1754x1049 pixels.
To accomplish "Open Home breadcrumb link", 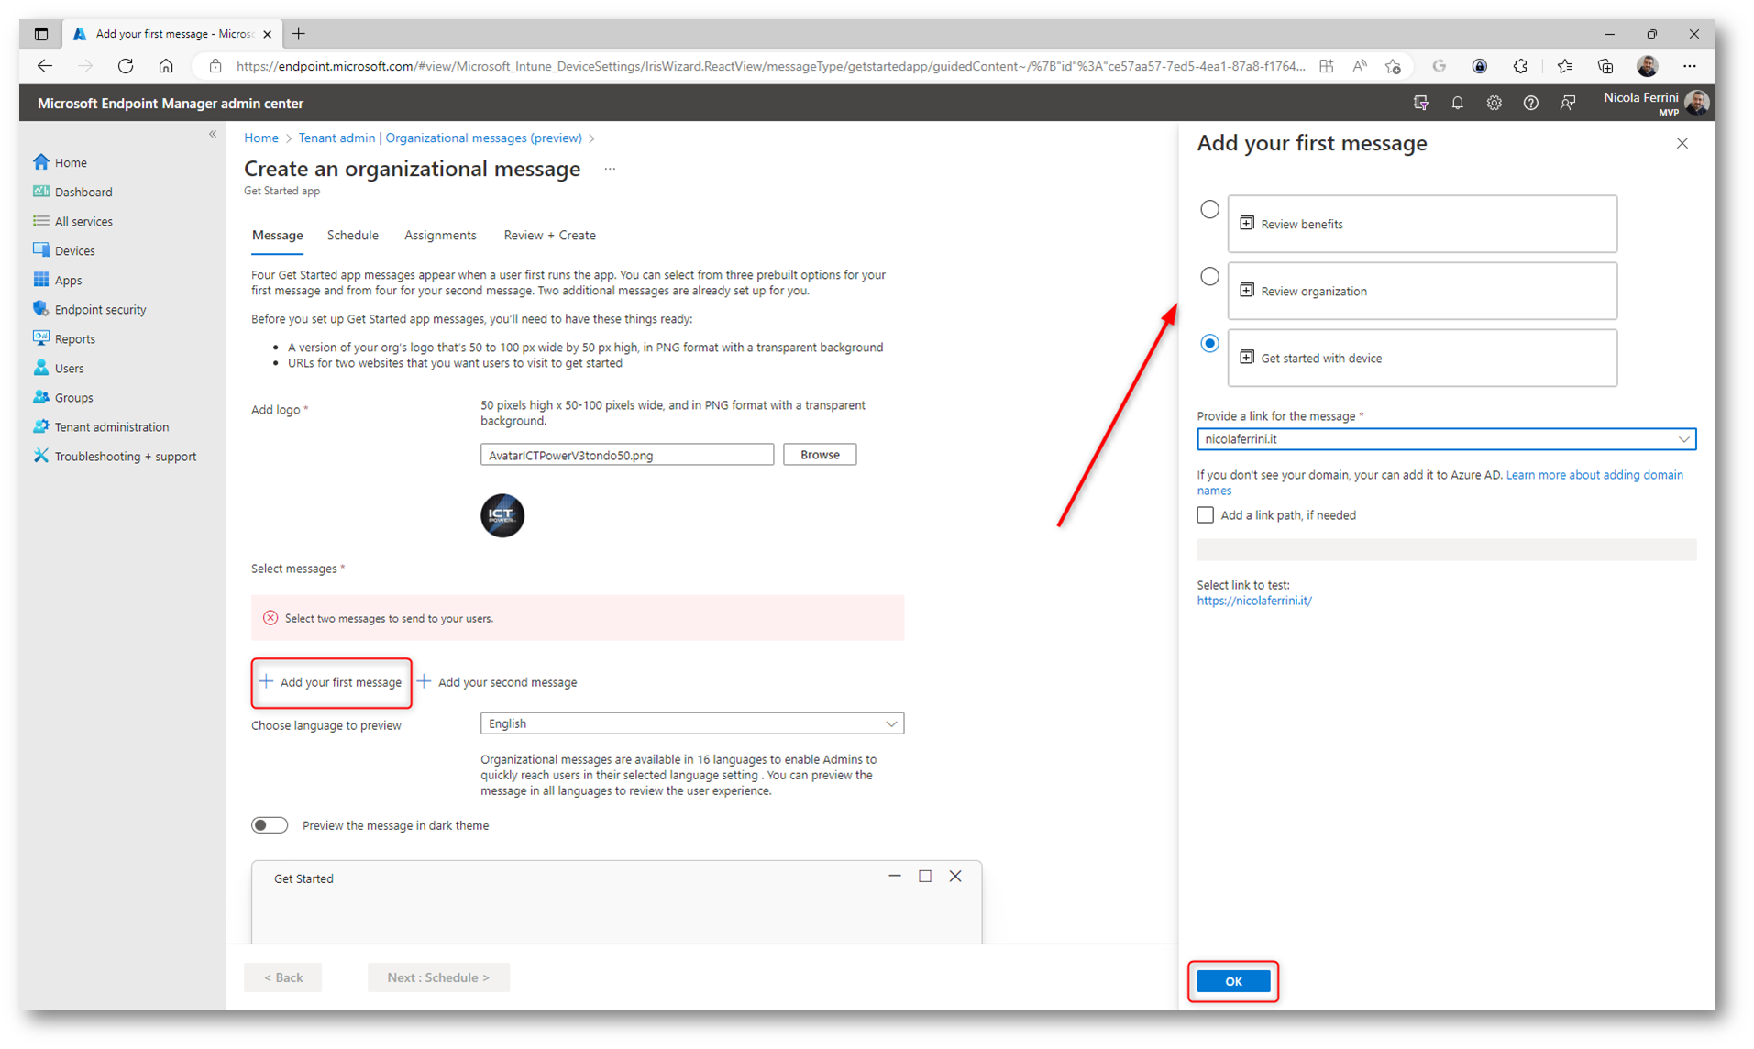I will 261,138.
